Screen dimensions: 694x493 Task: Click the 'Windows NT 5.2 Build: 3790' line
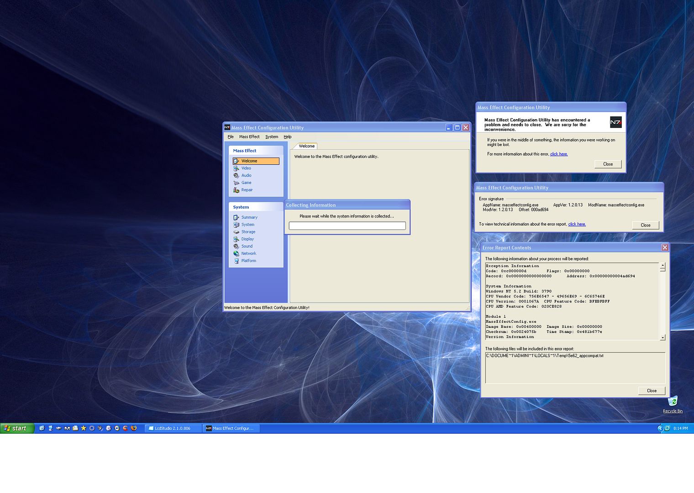[x=519, y=291]
